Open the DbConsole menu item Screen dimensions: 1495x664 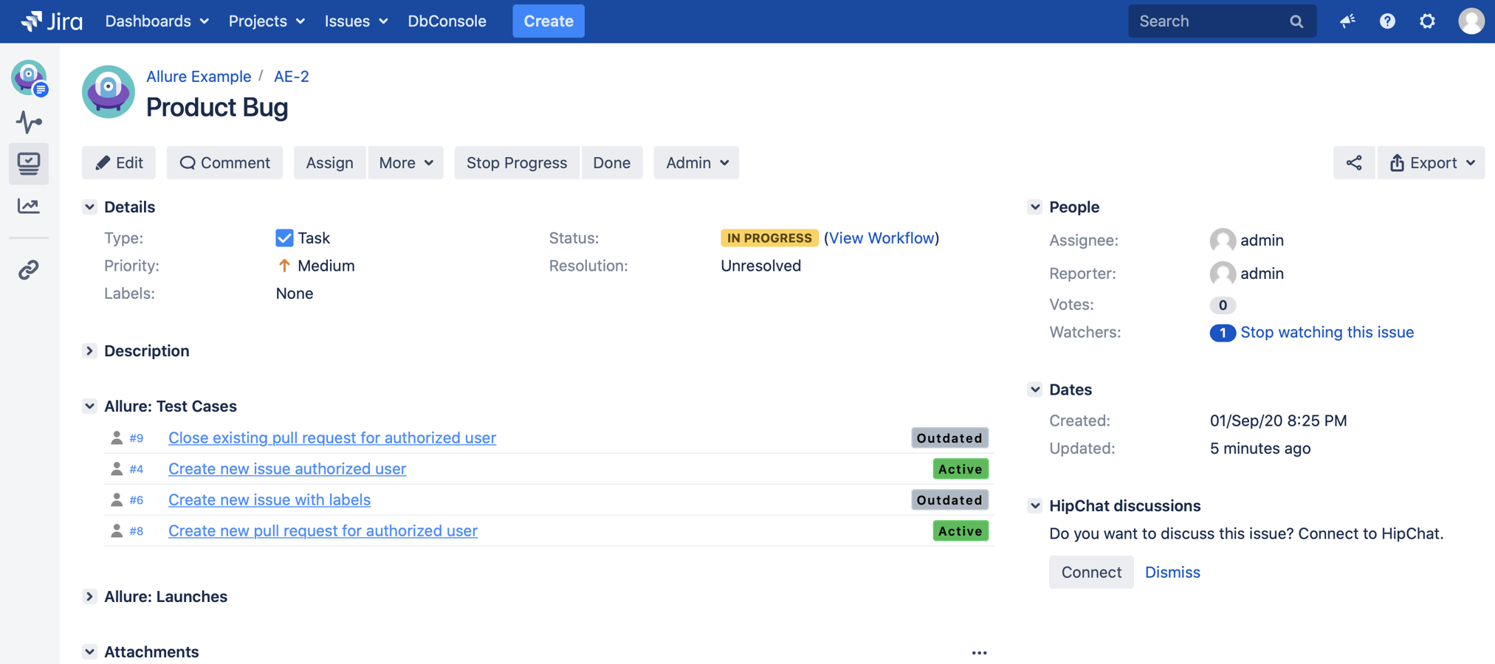click(x=447, y=21)
